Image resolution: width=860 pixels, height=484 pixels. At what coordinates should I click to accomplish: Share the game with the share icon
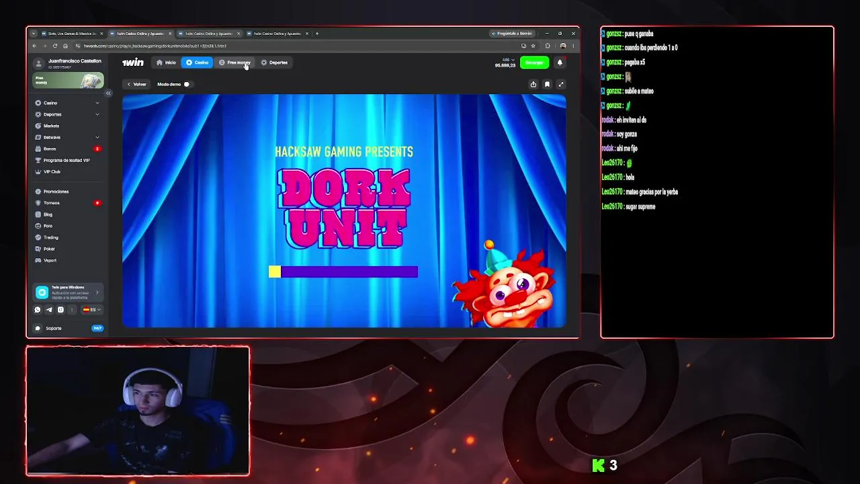[533, 84]
